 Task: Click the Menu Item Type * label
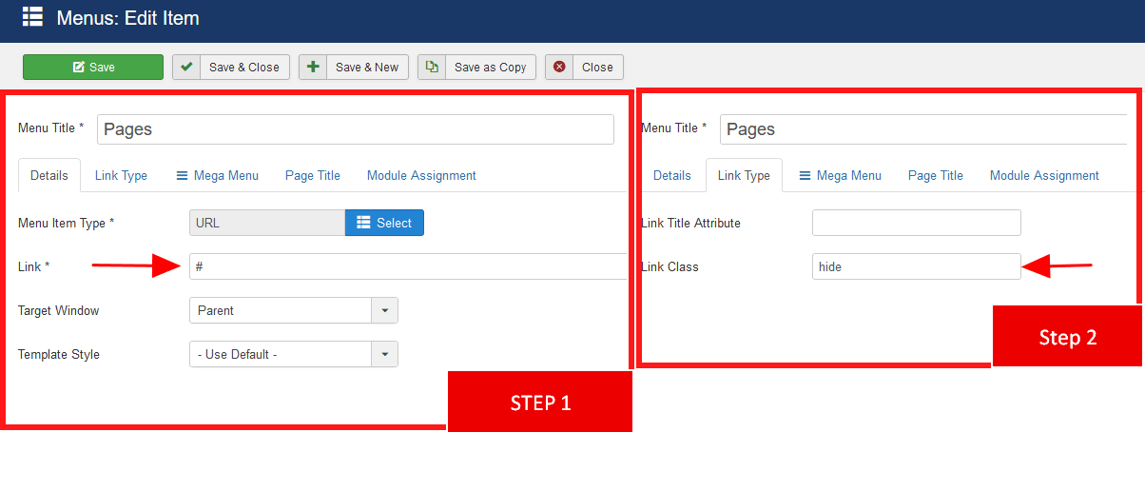[67, 223]
